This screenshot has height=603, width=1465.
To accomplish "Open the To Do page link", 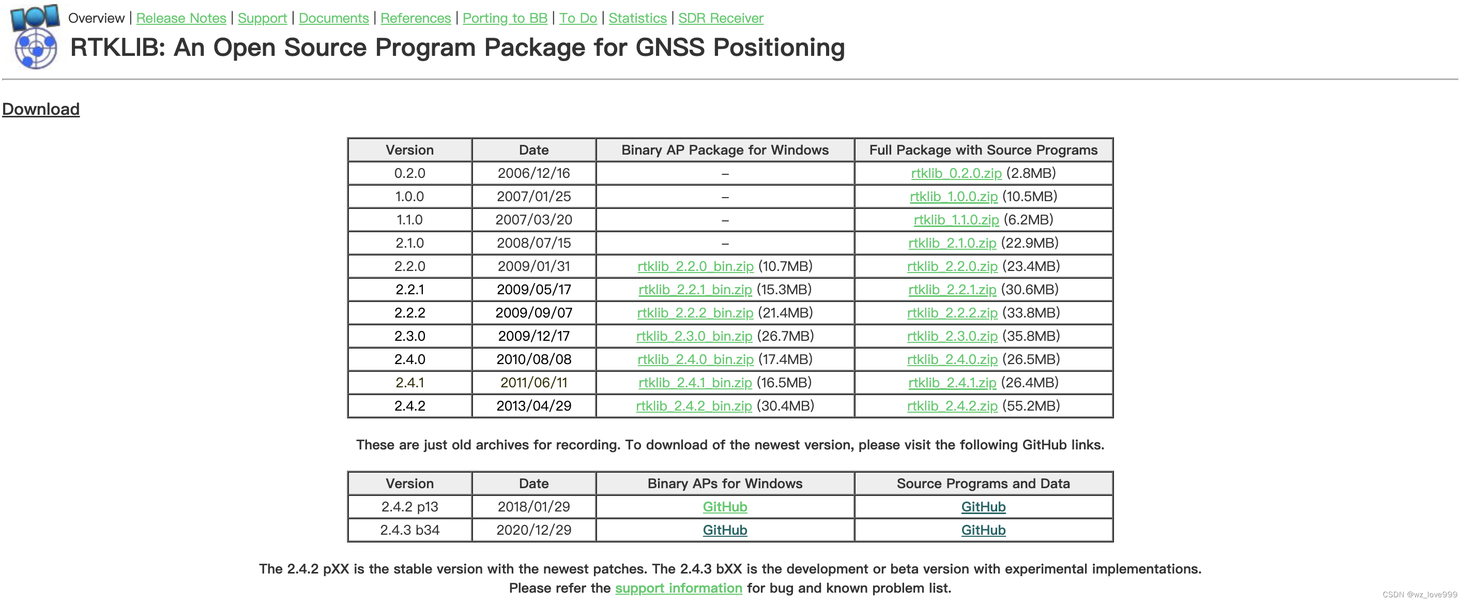I will tap(577, 18).
